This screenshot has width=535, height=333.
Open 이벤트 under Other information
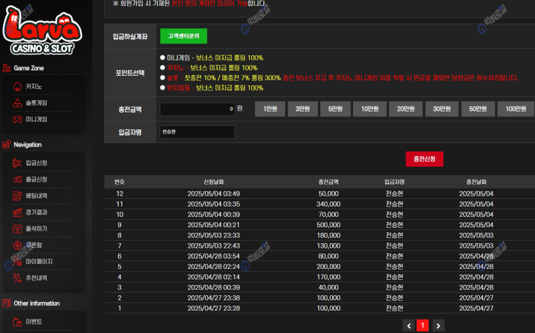coord(33,321)
